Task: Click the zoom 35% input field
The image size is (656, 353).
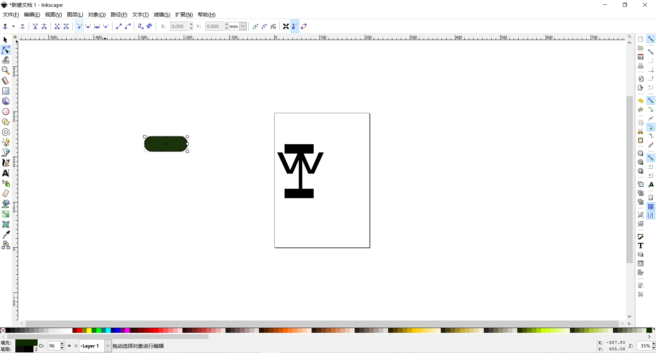Action: click(x=644, y=346)
